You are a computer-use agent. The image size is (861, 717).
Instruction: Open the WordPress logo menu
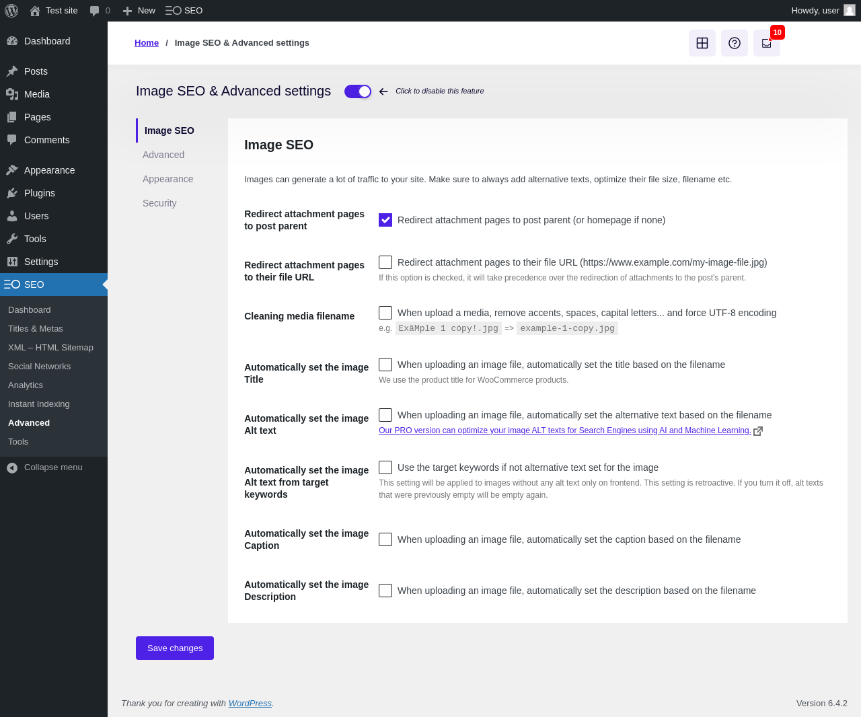pos(11,11)
